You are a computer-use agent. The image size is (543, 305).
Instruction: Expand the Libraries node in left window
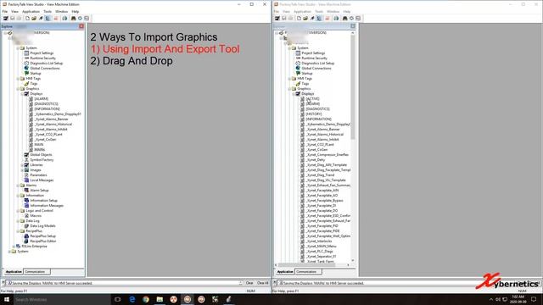22,165
